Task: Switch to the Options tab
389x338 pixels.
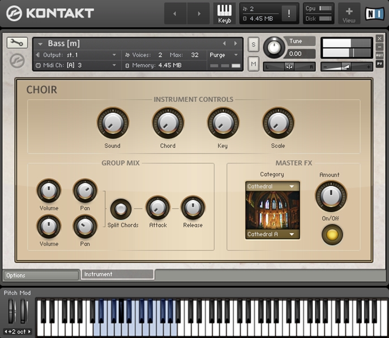Action: (x=41, y=275)
